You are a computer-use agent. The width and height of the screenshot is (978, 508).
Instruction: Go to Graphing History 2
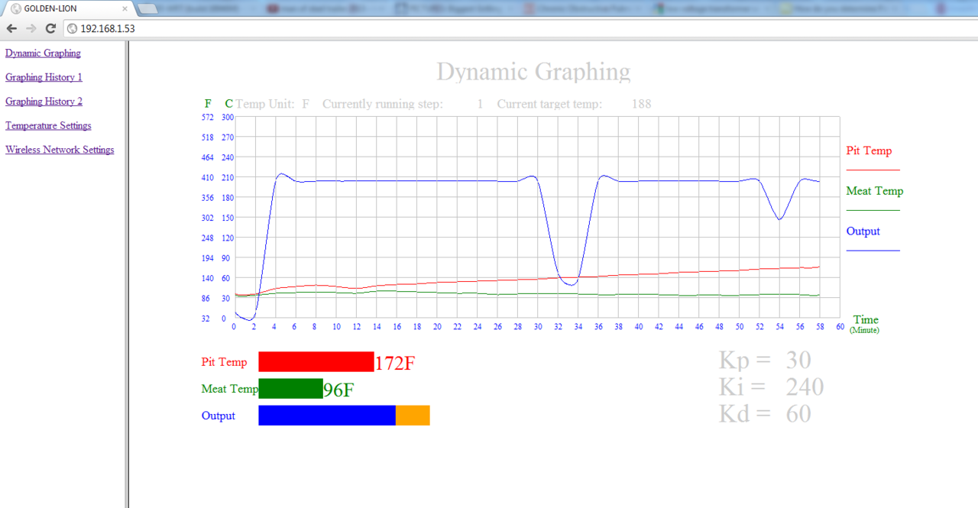pos(44,102)
